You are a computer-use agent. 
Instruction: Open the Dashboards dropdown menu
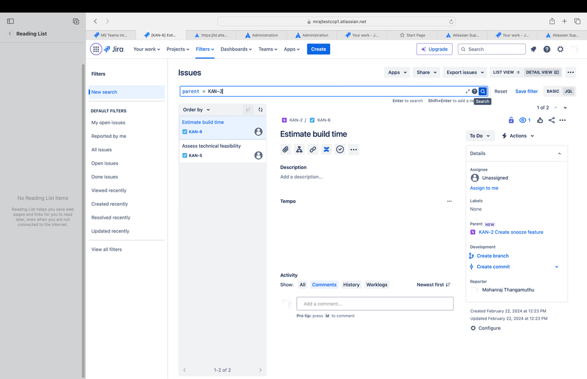pyautogui.click(x=236, y=49)
